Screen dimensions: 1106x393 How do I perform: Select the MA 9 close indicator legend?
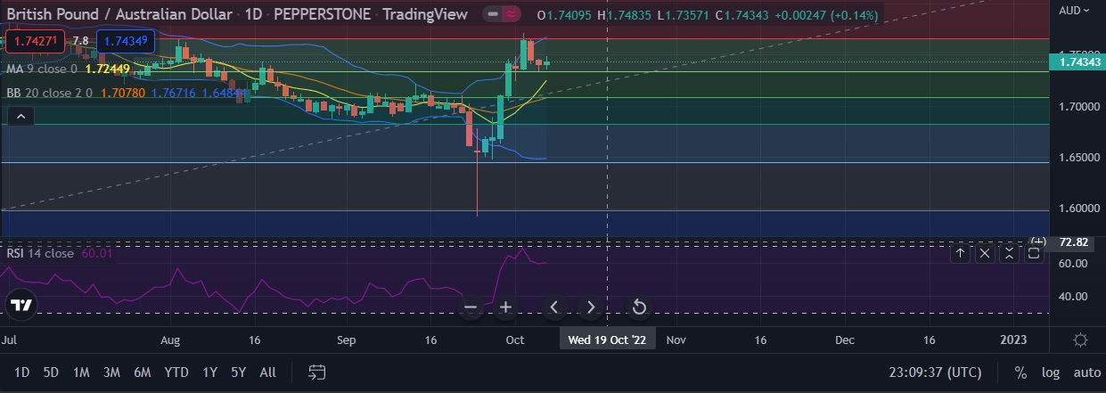point(41,69)
